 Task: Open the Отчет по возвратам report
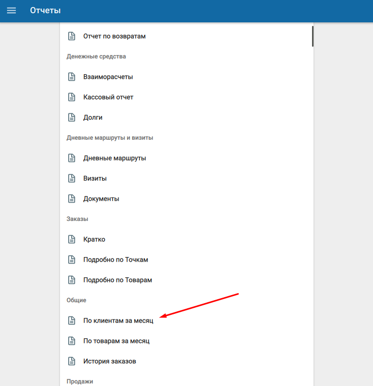click(x=114, y=36)
